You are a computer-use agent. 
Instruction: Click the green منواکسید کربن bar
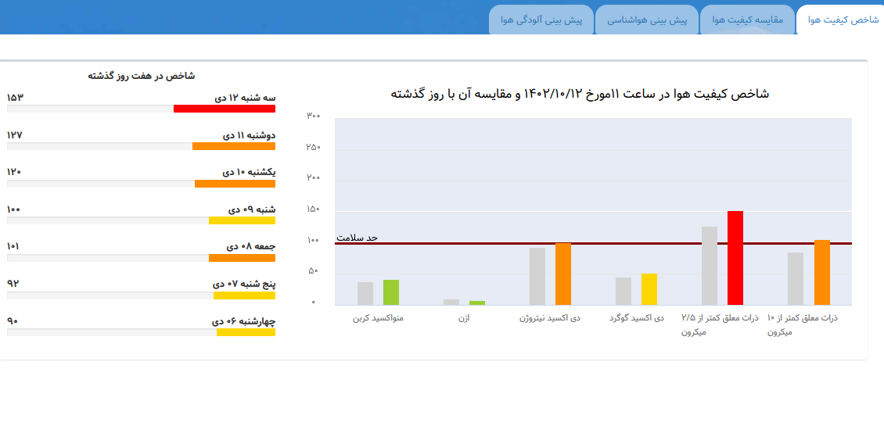(x=391, y=292)
